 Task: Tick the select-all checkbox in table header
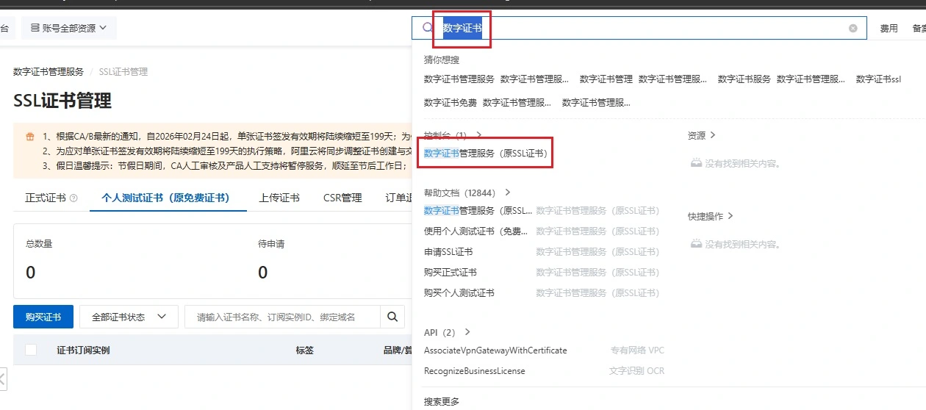click(x=31, y=350)
